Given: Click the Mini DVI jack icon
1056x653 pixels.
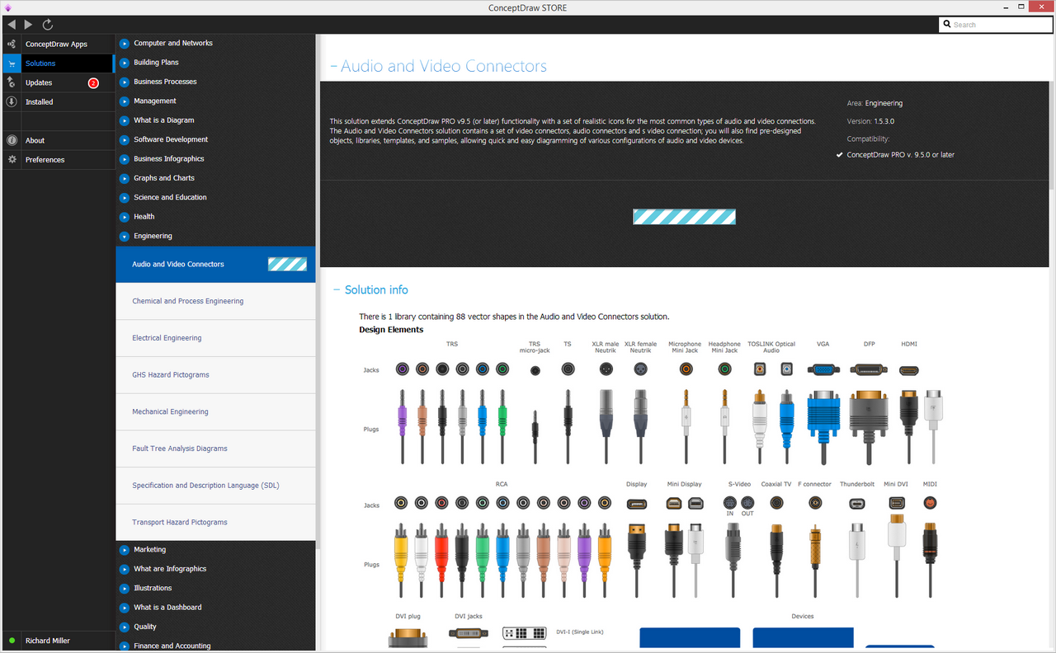Looking at the screenshot, I should (897, 502).
